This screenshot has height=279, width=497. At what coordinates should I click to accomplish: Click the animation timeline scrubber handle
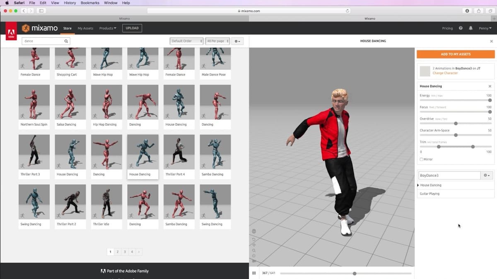pyautogui.click(x=355, y=273)
